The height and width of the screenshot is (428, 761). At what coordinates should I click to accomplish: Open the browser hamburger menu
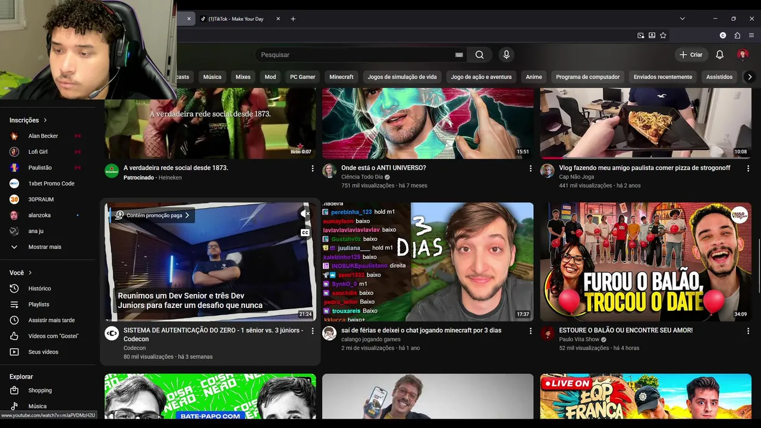(x=751, y=35)
